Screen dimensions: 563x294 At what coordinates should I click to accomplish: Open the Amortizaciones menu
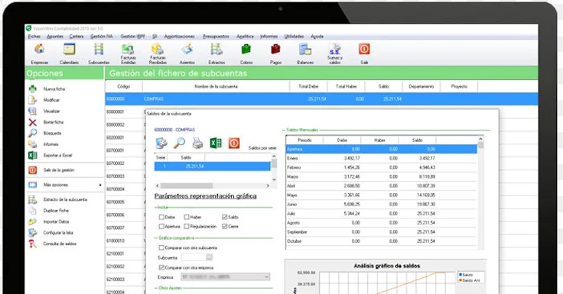coord(179,36)
